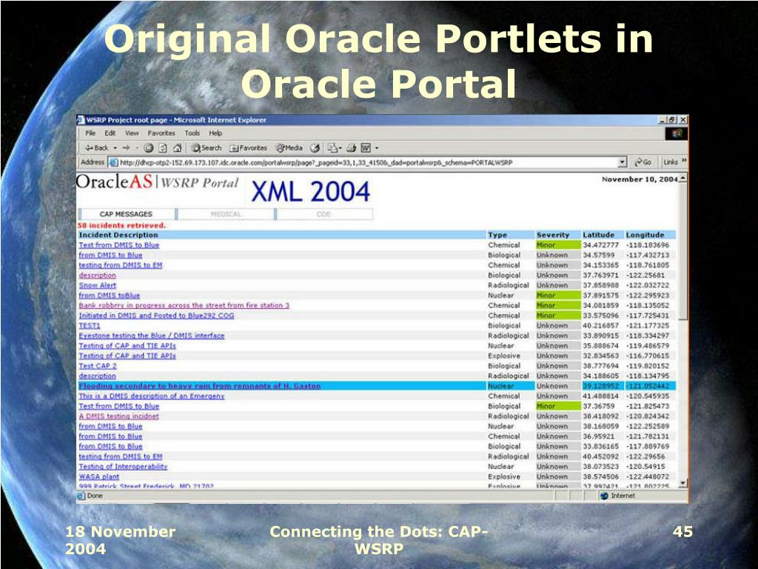
Task: Click the OracleAS WSRP Portal logo
Action: point(158,182)
